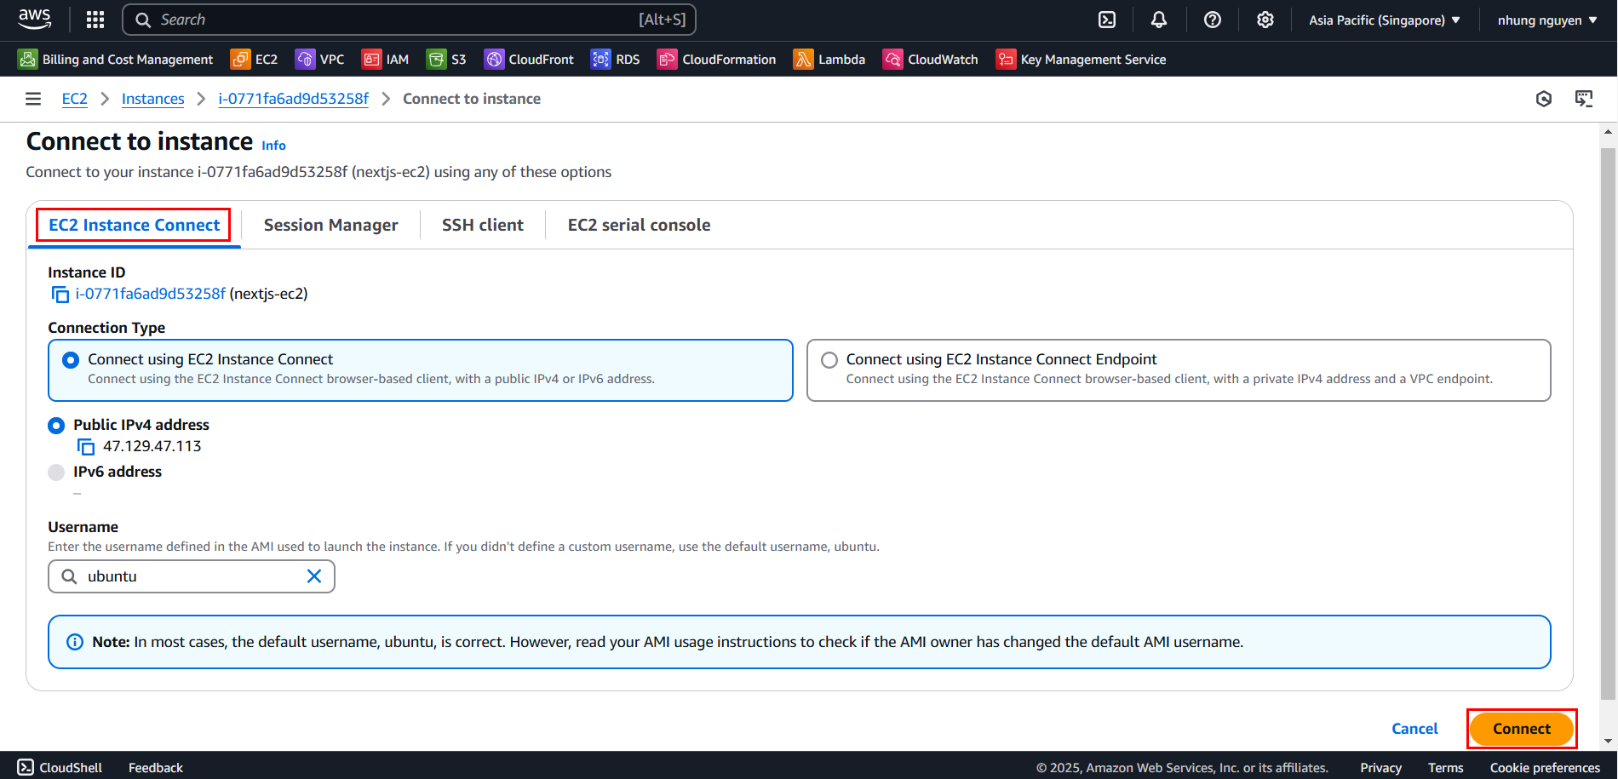
Task: Go to EC2 breadcrumb link
Action: [x=75, y=99]
